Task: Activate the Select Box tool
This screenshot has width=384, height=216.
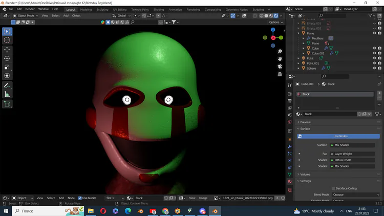Action: coord(7,32)
